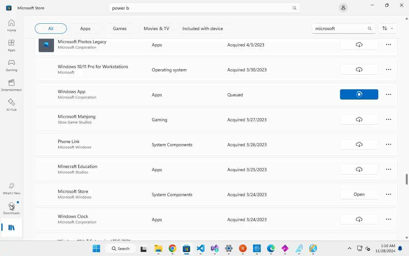
Task: Expand the sort and filter dropdown
Action: [x=388, y=28]
